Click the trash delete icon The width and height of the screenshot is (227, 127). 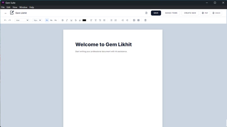(x=145, y=20)
